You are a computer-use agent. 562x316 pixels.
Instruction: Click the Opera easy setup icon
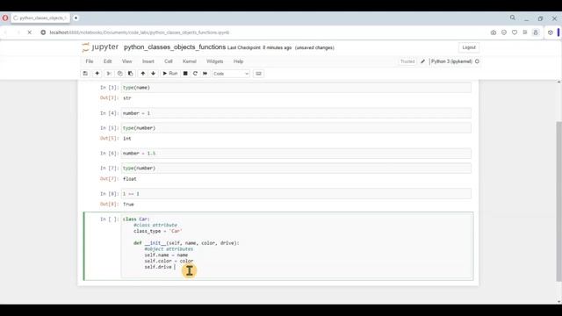pos(525,32)
